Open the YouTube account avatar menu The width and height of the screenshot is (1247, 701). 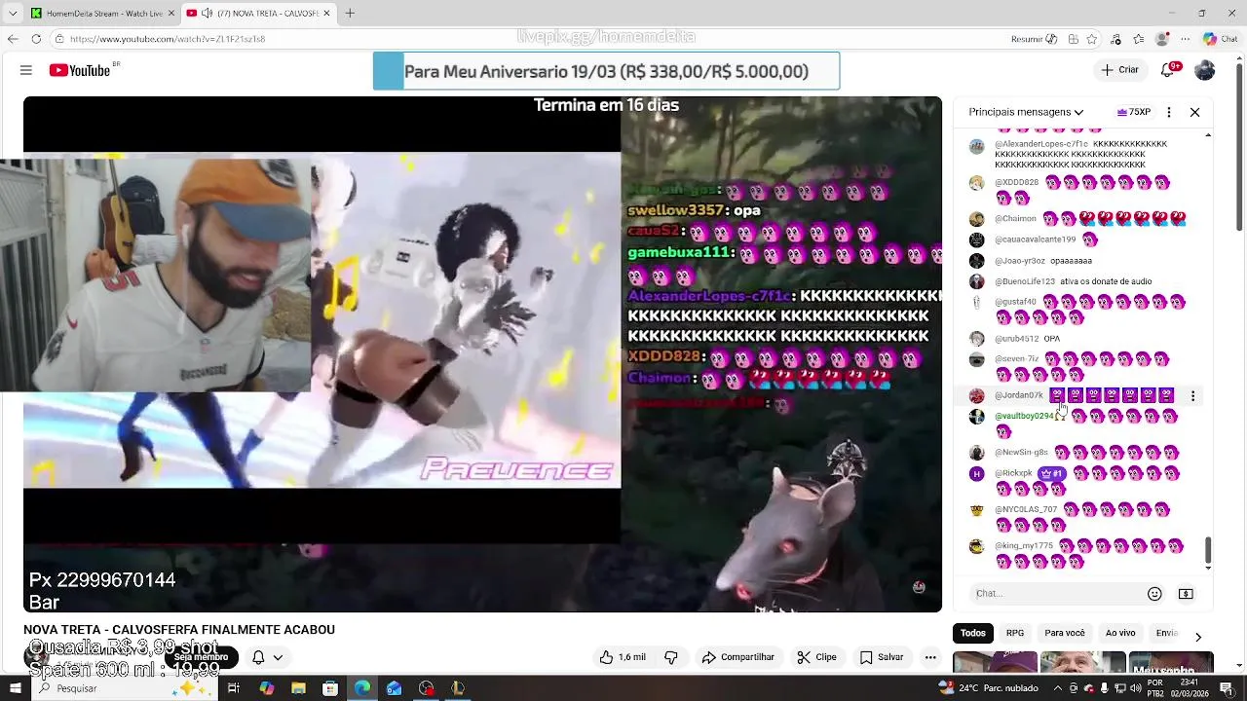click(1205, 70)
